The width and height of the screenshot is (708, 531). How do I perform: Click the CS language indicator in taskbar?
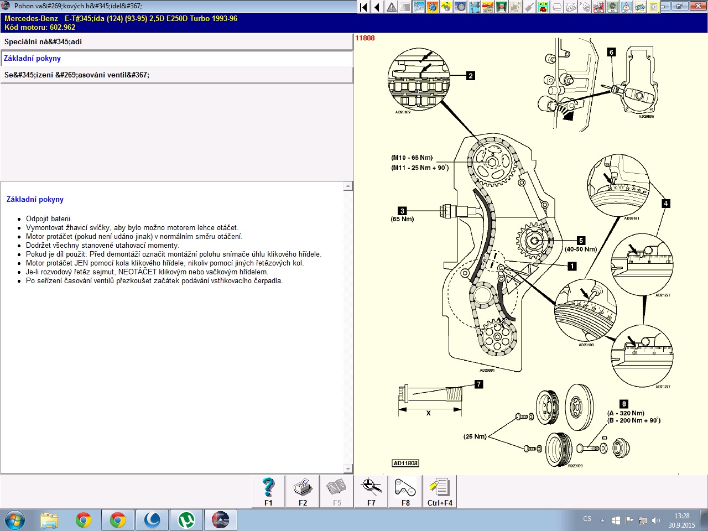tap(587, 519)
